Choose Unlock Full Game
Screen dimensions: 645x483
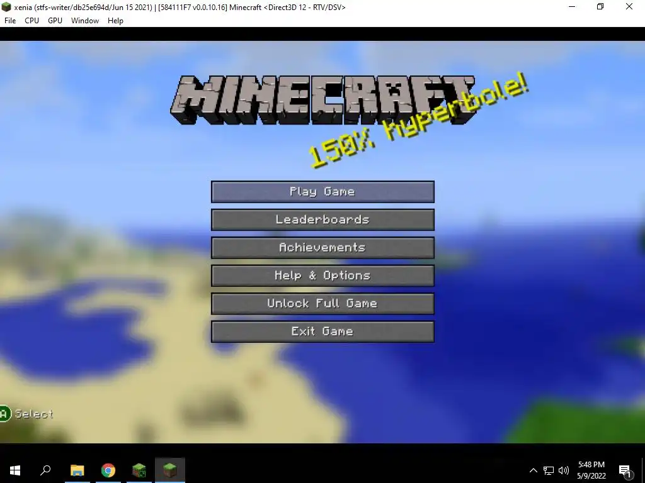pyautogui.click(x=322, y=304)
